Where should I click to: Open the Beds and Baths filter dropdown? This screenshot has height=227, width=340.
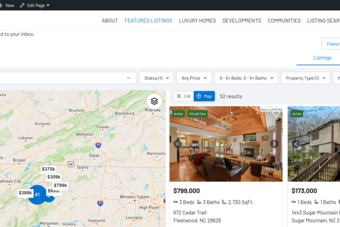coord(246,78)
